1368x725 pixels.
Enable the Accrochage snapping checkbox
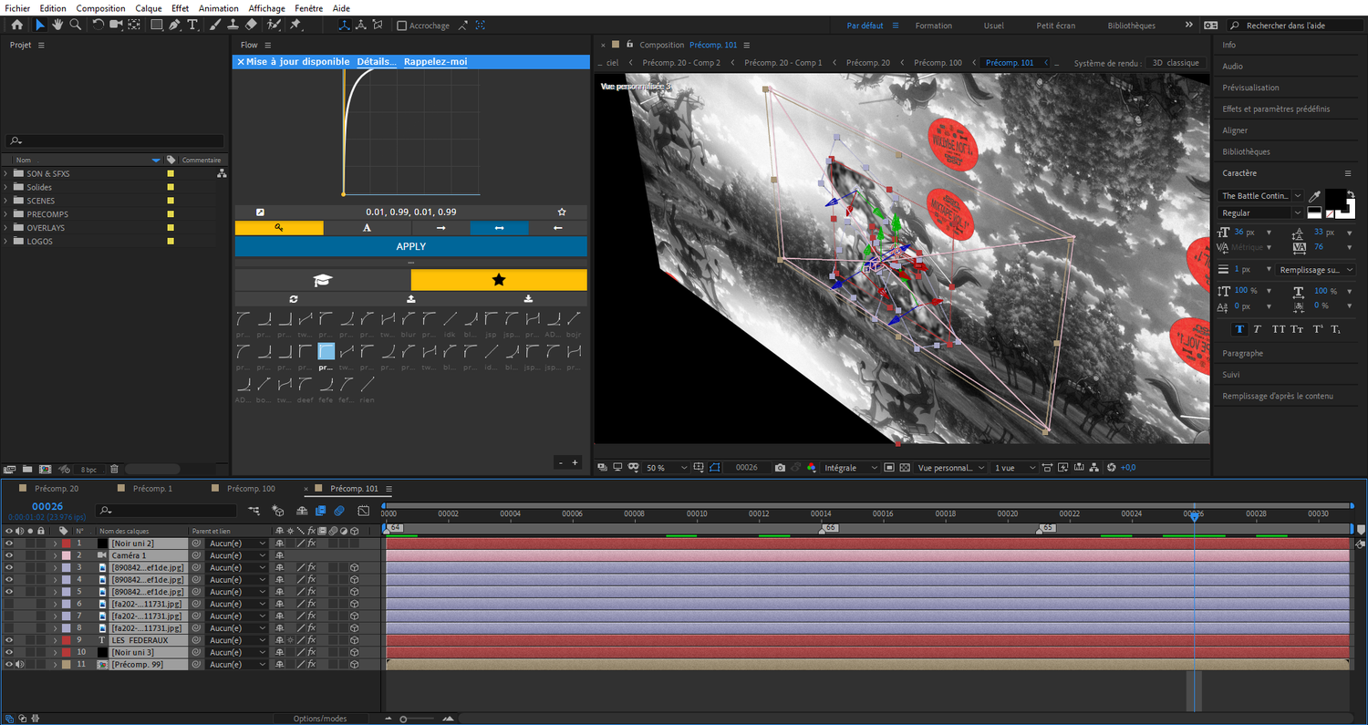[x=402, y=26]
